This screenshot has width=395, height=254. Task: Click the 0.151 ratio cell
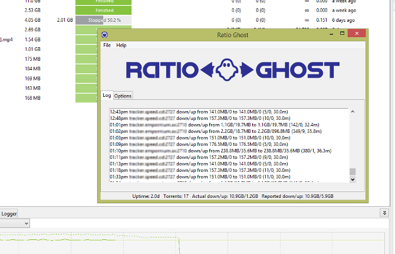(322, 20)
